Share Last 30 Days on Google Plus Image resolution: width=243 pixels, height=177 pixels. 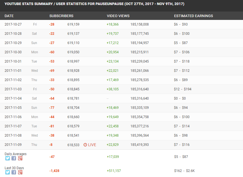point(20,172)
